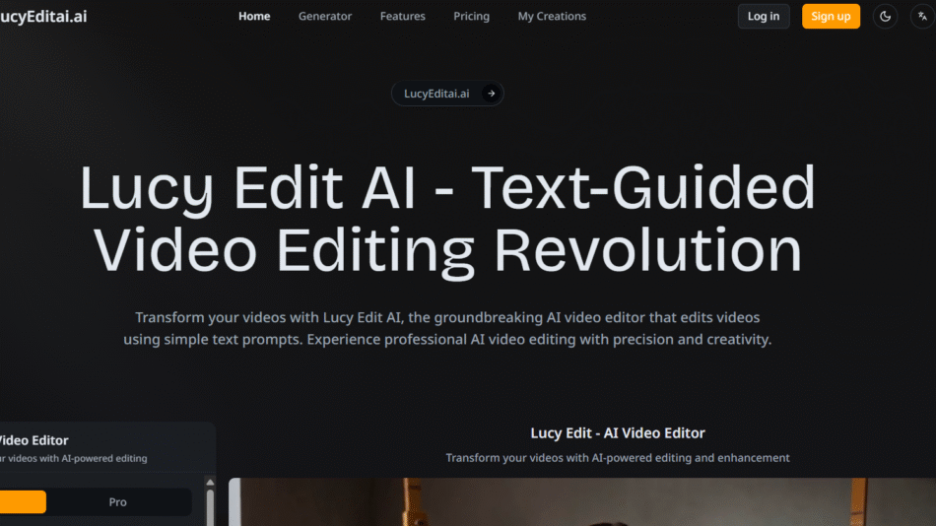The image size is (936, 526).
Task: Click 'Transform your videos with AI-powered editing and enhancement' text
Action: coord(618,458)
